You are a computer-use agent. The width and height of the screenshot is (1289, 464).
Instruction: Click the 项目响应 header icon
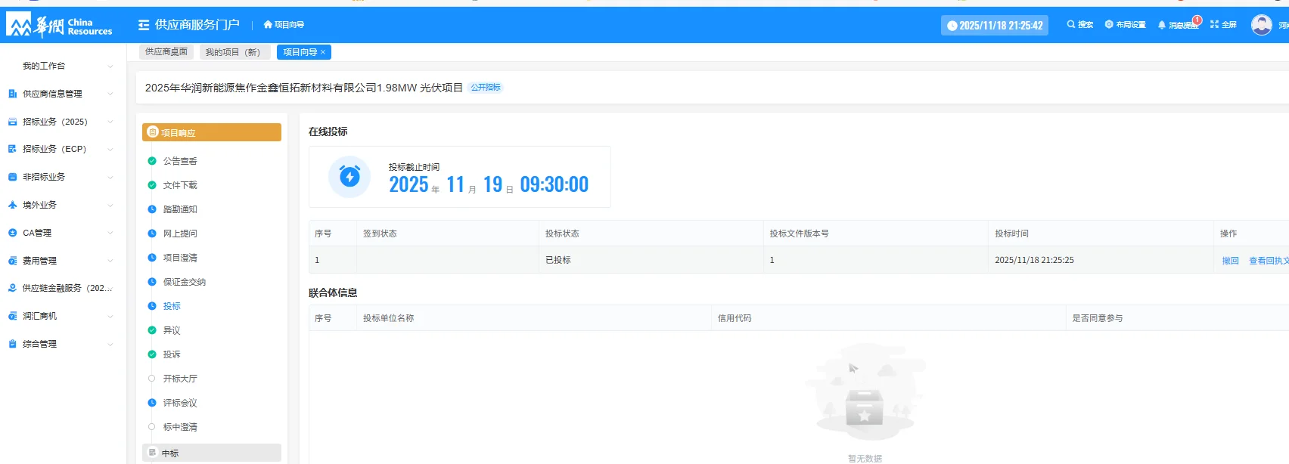152,132
